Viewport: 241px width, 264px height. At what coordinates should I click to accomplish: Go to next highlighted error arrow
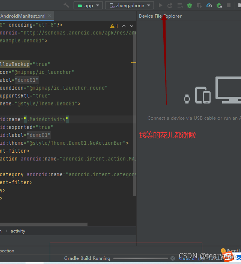[132, 26]
